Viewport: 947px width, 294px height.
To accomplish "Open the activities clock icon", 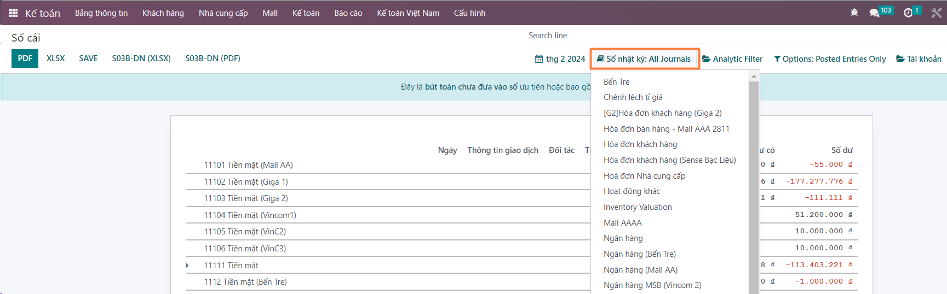I will pos(908,13).
